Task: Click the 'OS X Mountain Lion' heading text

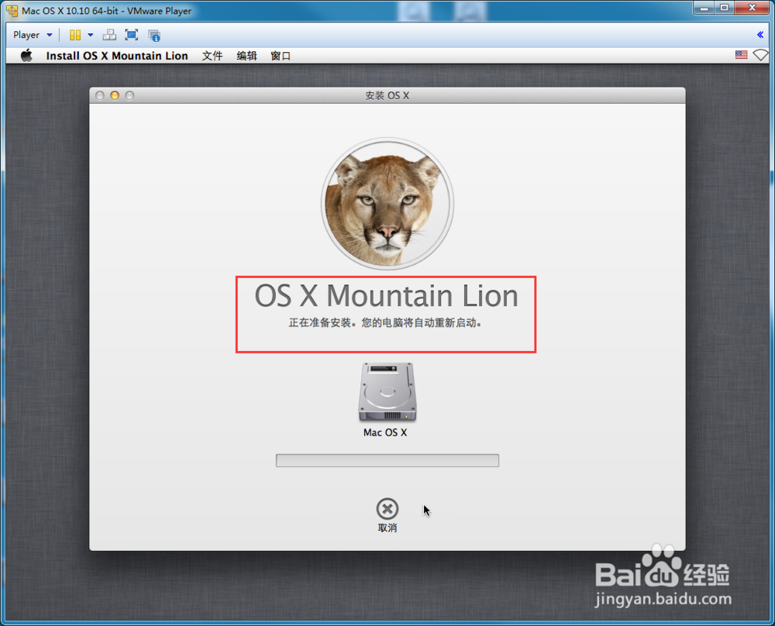Action: point(387,296)
